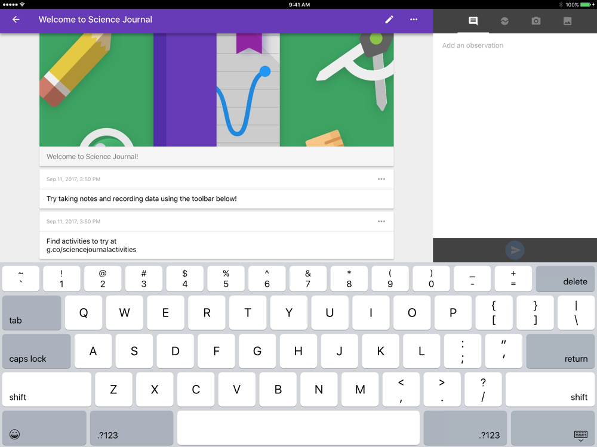
Task: Tap the tab key
Action: point(32,313)
